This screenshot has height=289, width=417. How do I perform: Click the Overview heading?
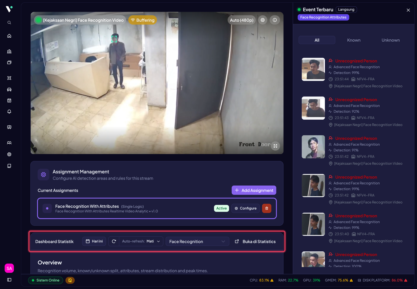point(50,262)
